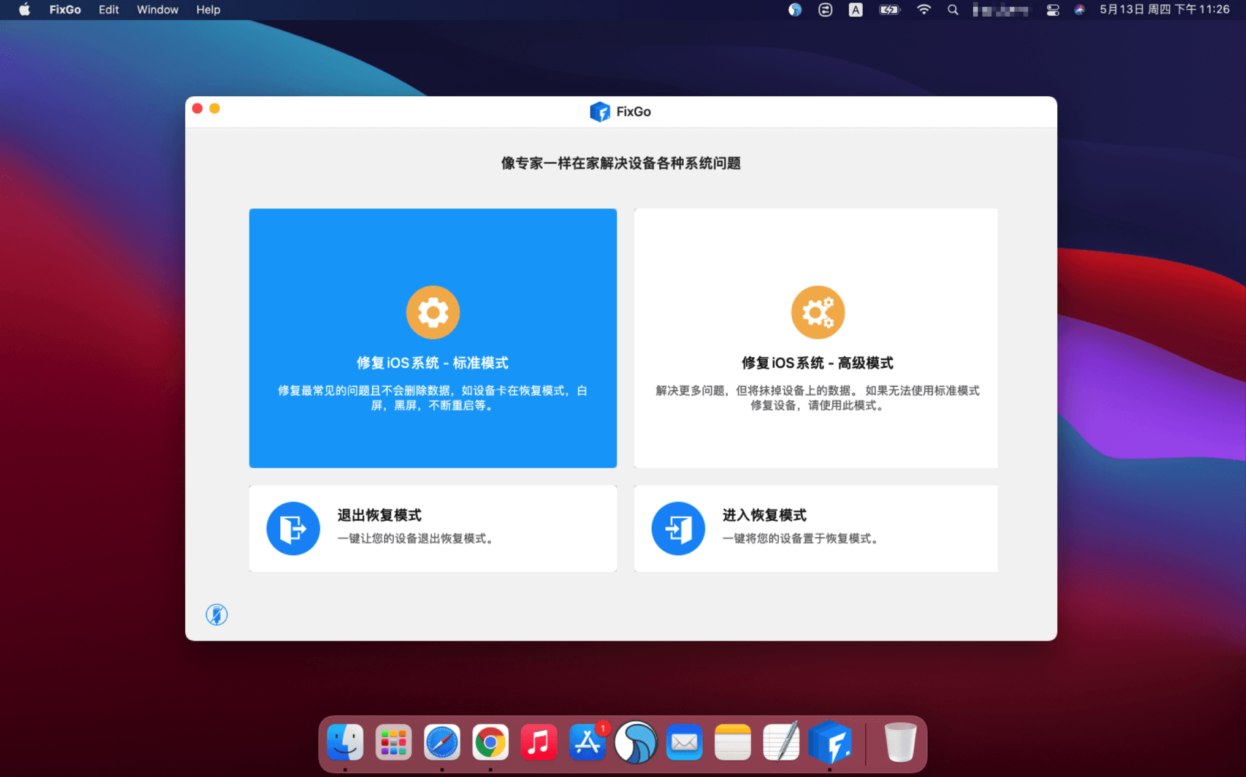
Task: Click the date and time in menu bar
Action: click(x=1164, y=10)
